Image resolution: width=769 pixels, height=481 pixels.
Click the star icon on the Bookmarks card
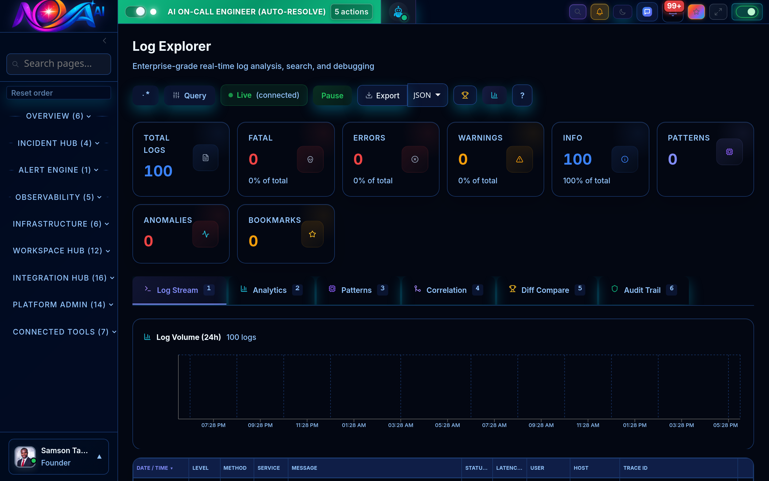(x=312, y=234)
